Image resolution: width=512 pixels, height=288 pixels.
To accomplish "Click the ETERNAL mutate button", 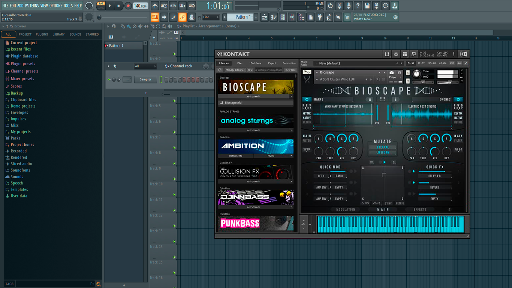I will point(383,147).
